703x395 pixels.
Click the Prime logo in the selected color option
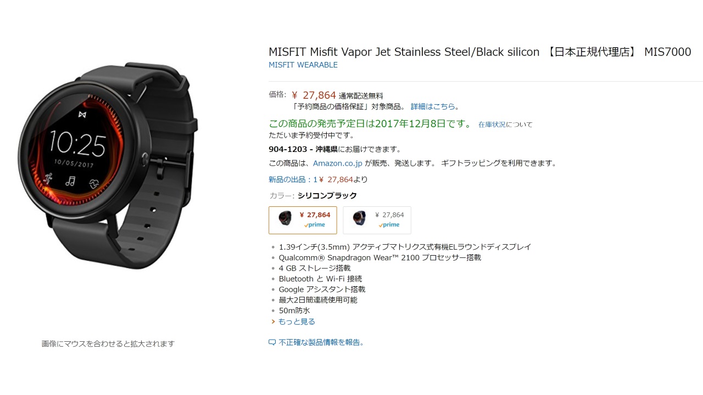(x=315, y=225)
